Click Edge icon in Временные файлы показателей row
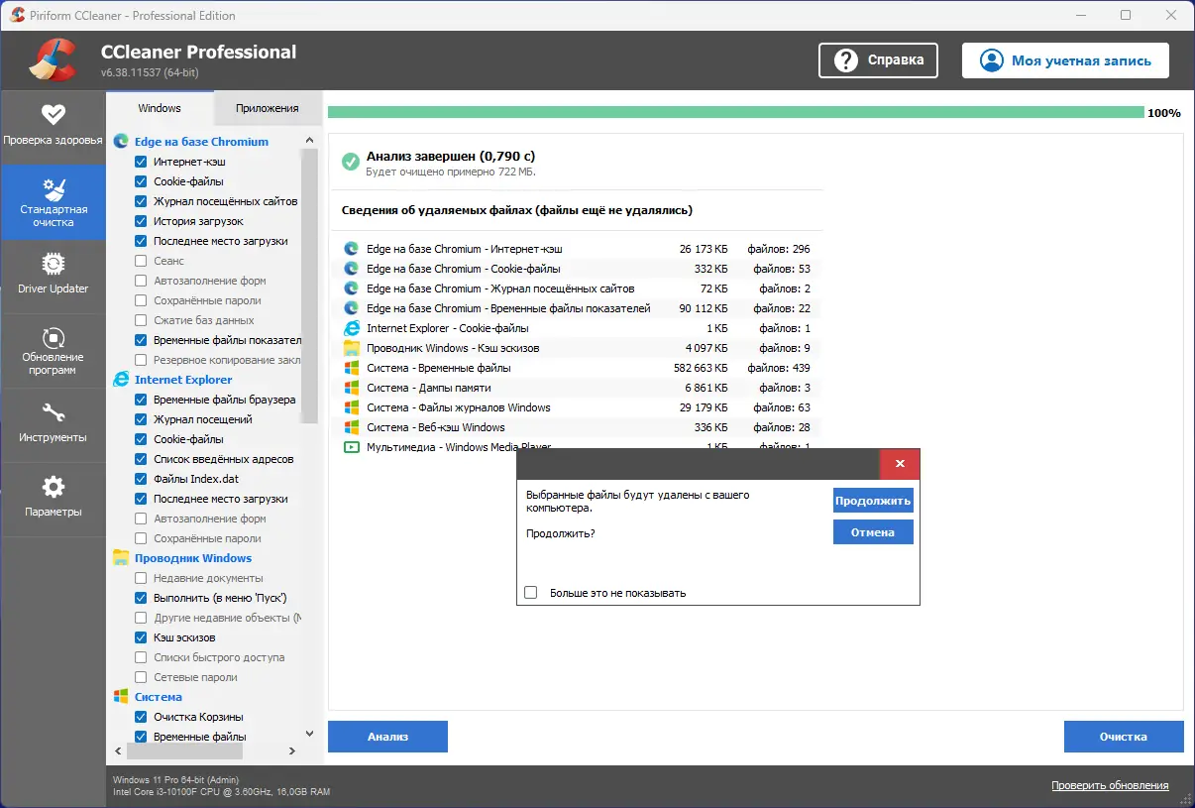 click(351, 308)
